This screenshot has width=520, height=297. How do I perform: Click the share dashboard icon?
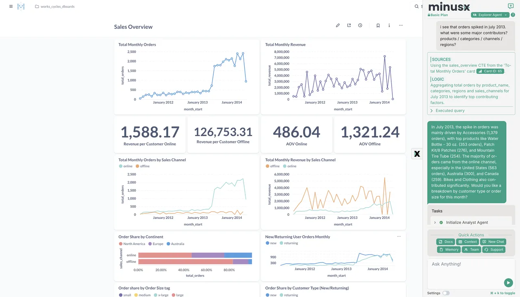pos(349,25)
